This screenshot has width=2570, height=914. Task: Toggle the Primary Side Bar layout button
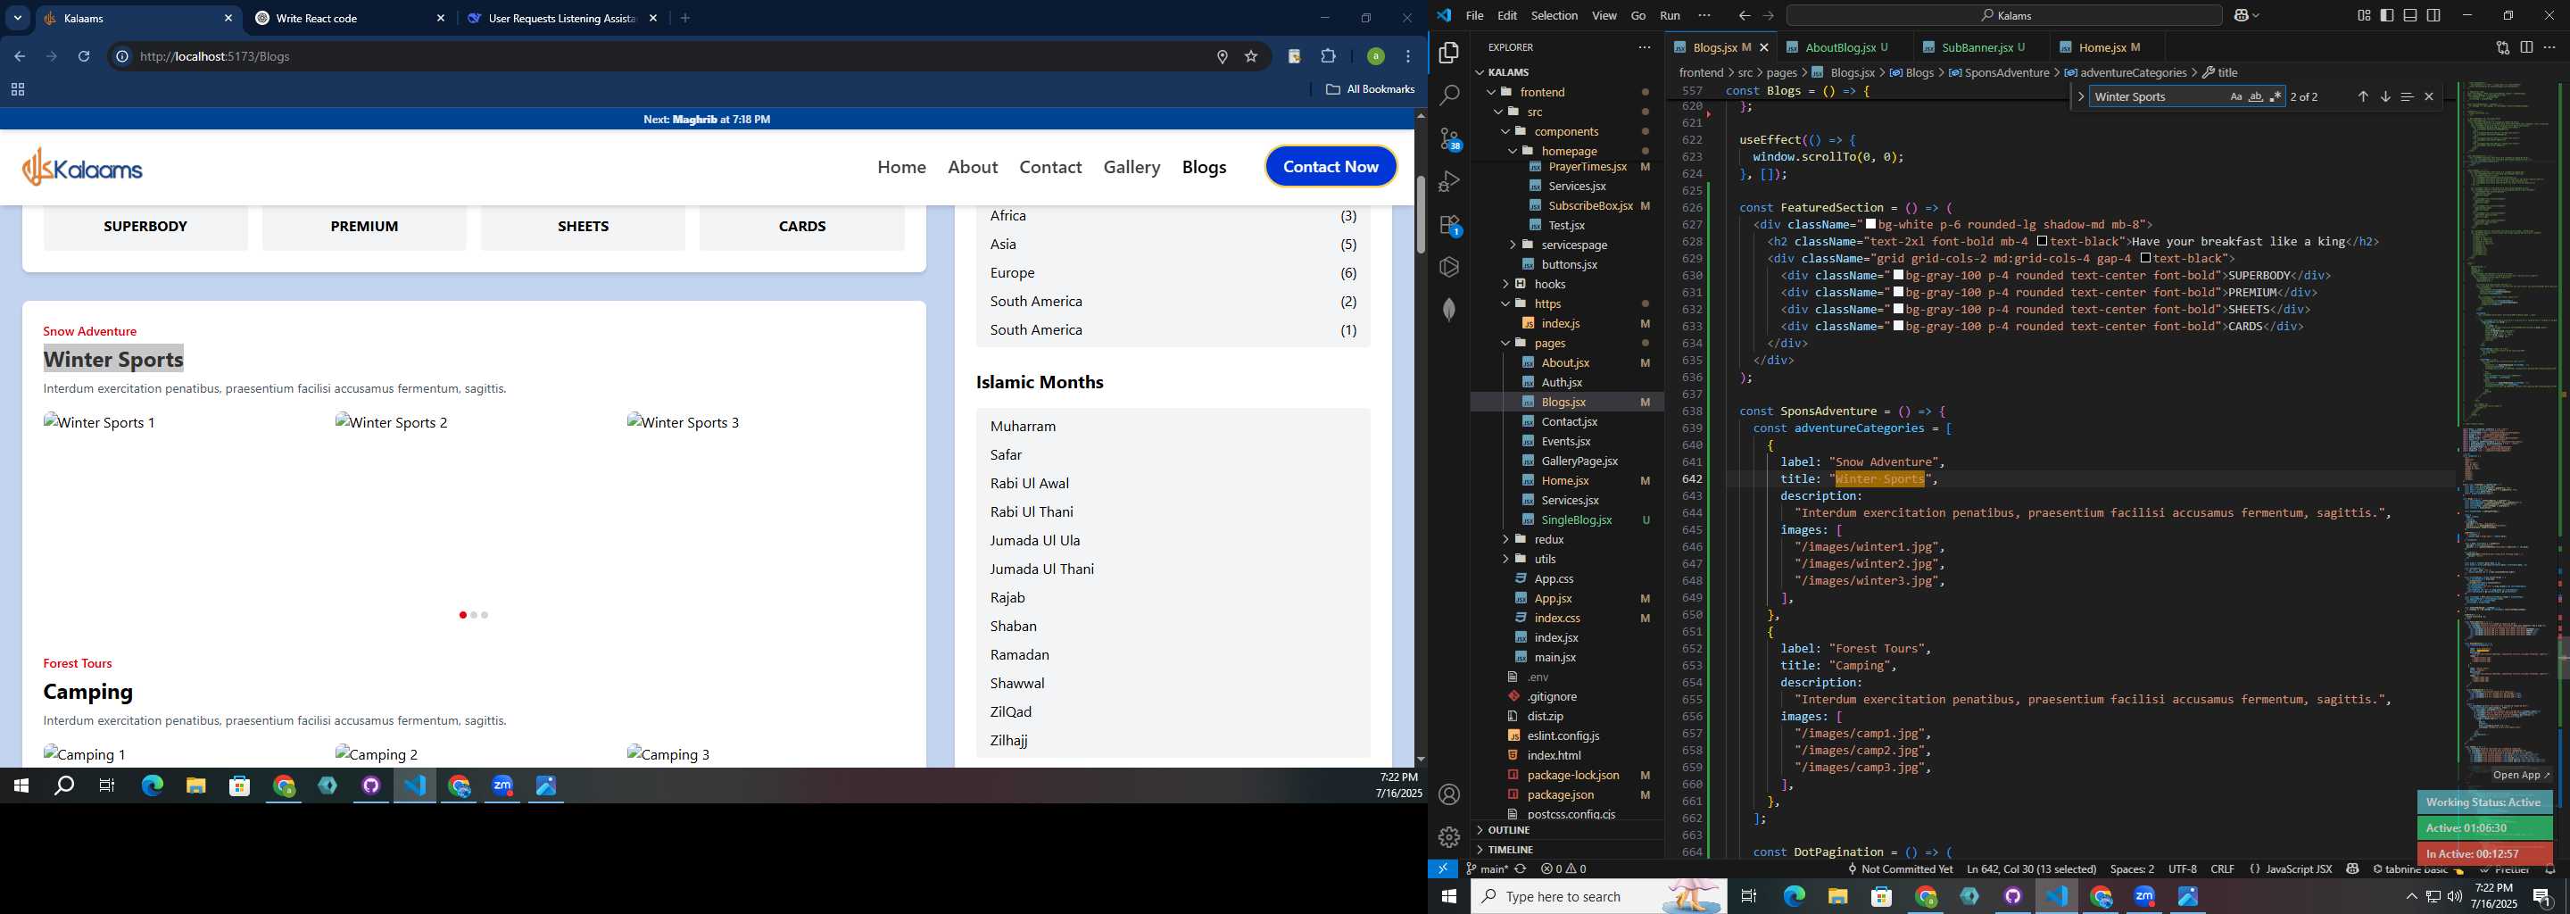(x=2387, y=15)
